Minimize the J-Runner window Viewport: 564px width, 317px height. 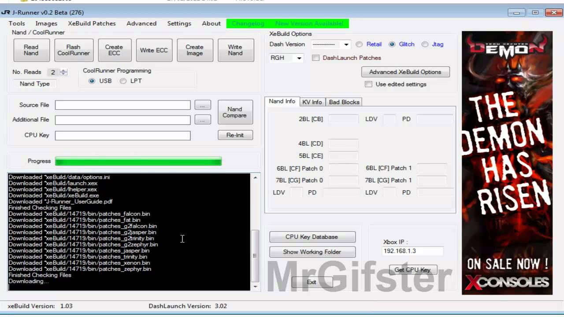pyautogui.click(x=516, y=13)
